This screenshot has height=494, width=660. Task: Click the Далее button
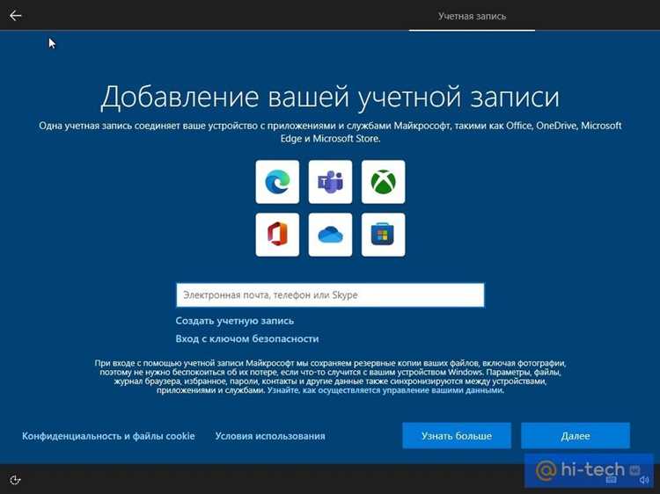(x=576, y=436)
